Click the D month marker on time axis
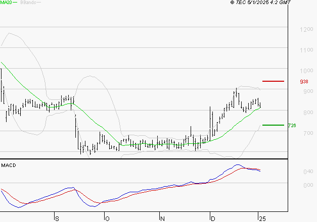This screenshot has height=222, width=317. pos(212,218)
